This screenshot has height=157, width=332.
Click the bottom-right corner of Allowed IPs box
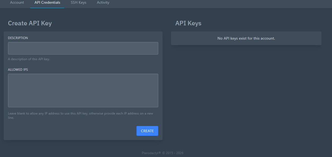[156, 106]
